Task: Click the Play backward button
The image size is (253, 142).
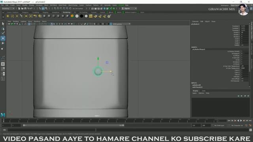Action: (238, 121)
